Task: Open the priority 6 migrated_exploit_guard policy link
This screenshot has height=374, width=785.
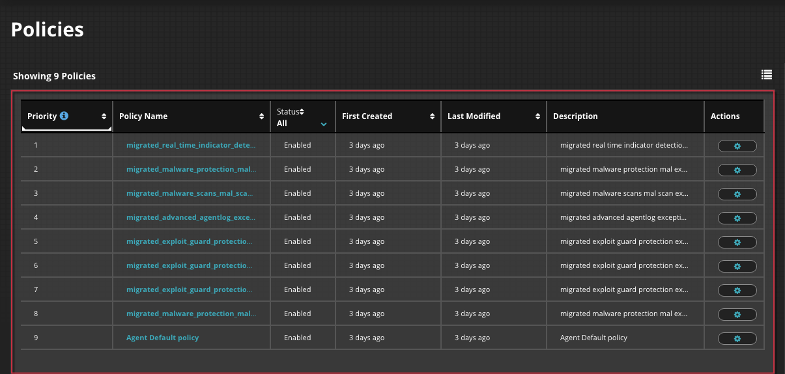Action: point(189,265)
